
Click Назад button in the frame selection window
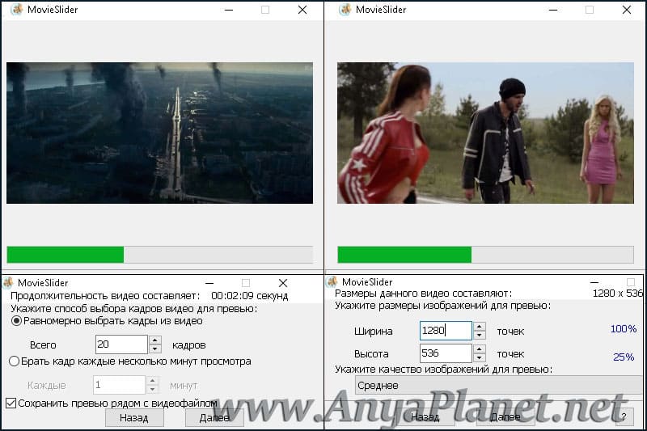pyautogui.click(x=134, y=418)
